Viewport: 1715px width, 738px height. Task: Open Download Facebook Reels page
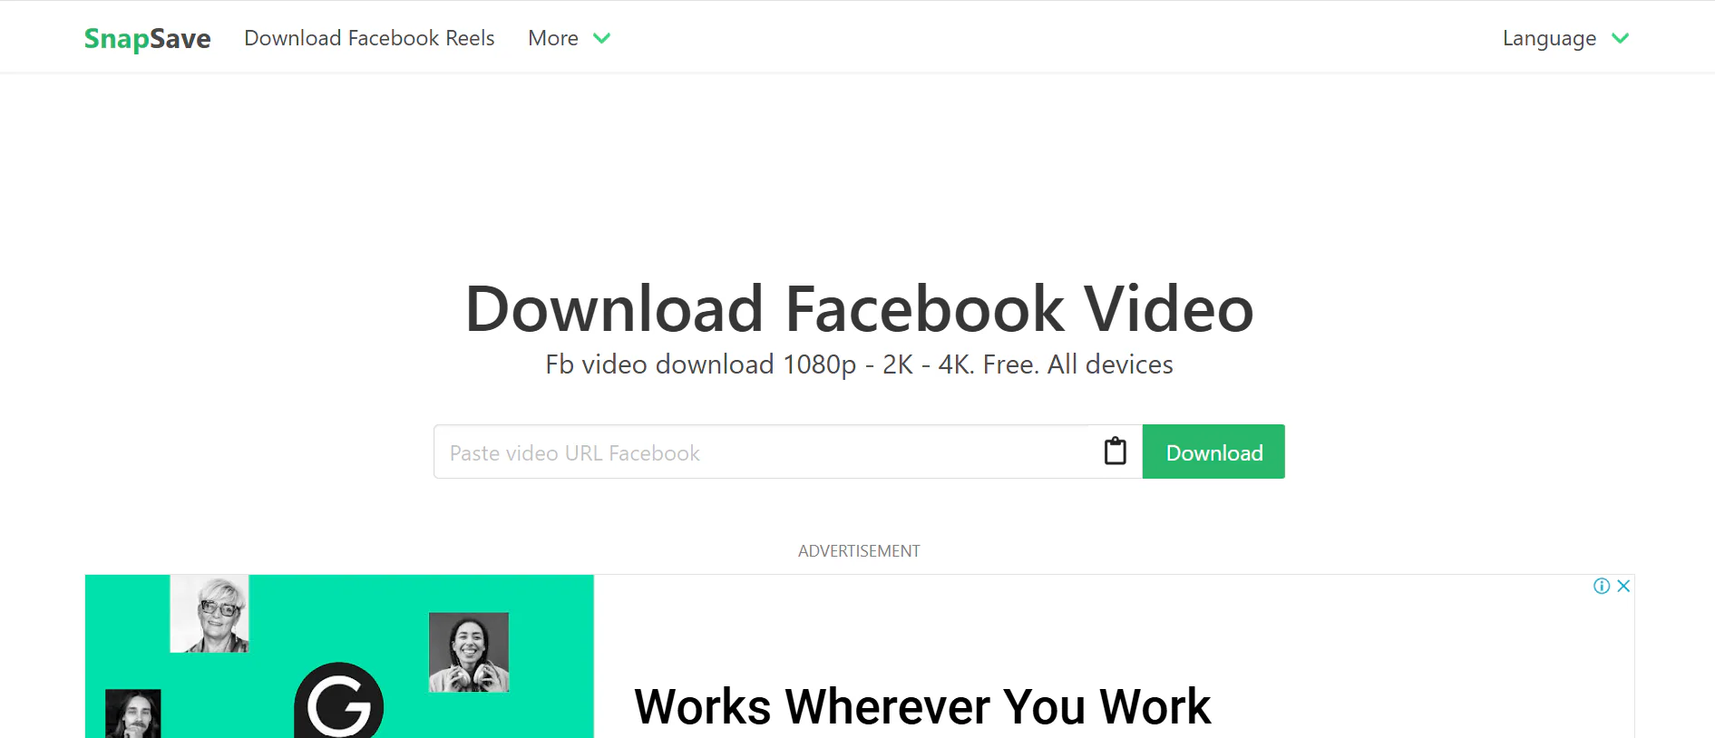click(369, 38)
